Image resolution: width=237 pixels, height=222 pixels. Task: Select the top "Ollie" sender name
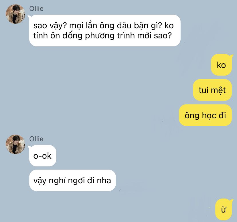tap(36, 9)
